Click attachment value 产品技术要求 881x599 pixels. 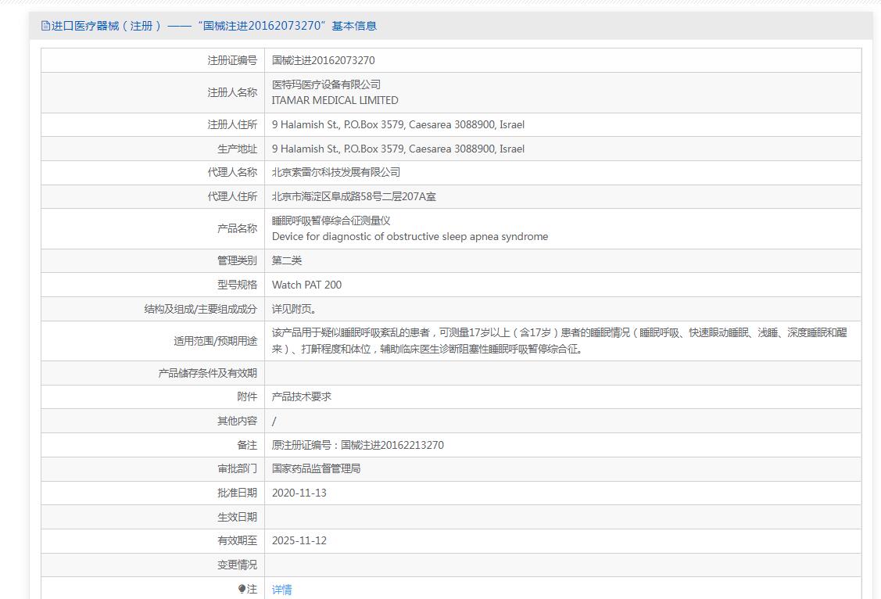pyautogui.click(x=301, y=396)
